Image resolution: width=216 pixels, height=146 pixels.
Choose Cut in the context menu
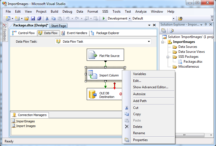(x=148, y=108)
